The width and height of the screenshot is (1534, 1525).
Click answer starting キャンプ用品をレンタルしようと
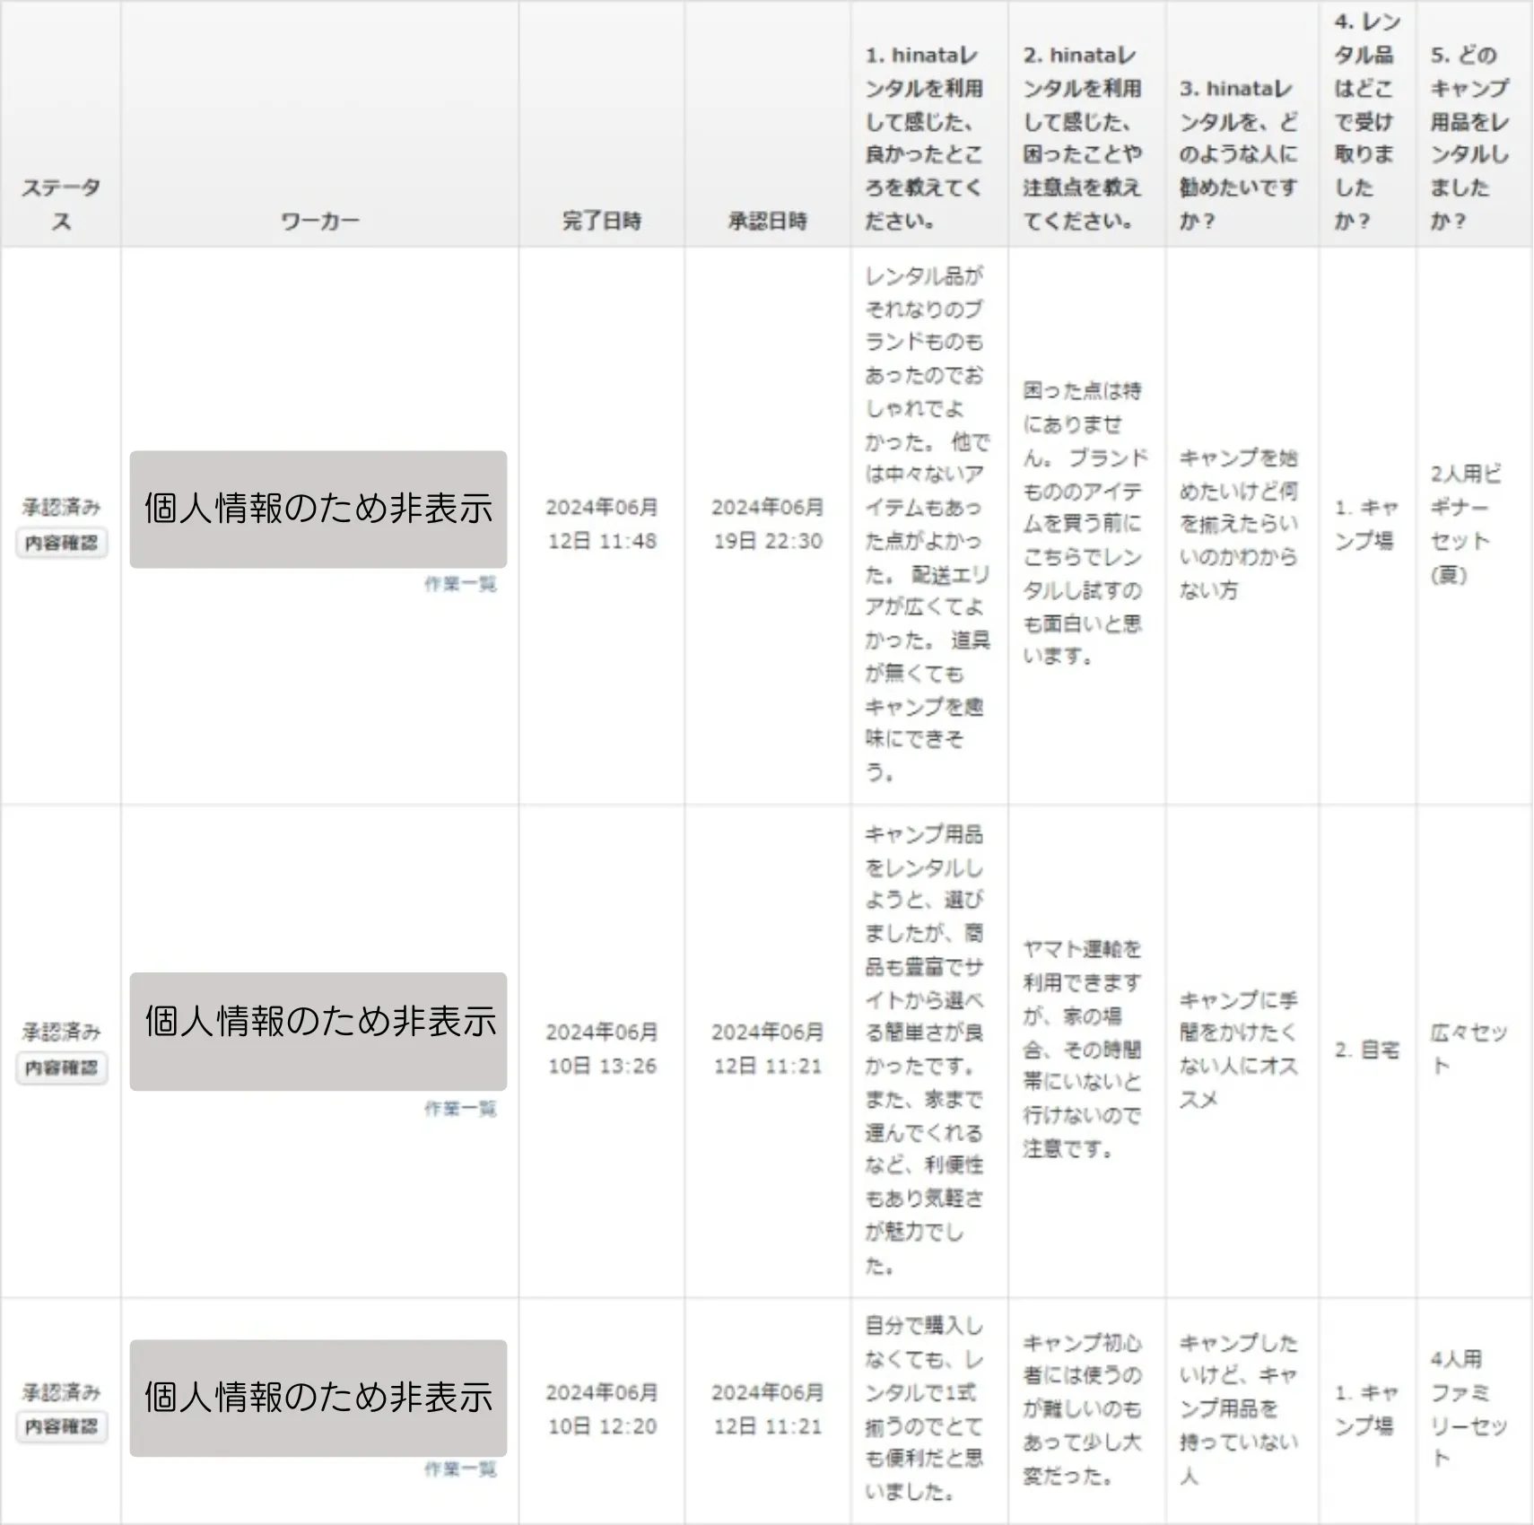[x=924, y=1050]
